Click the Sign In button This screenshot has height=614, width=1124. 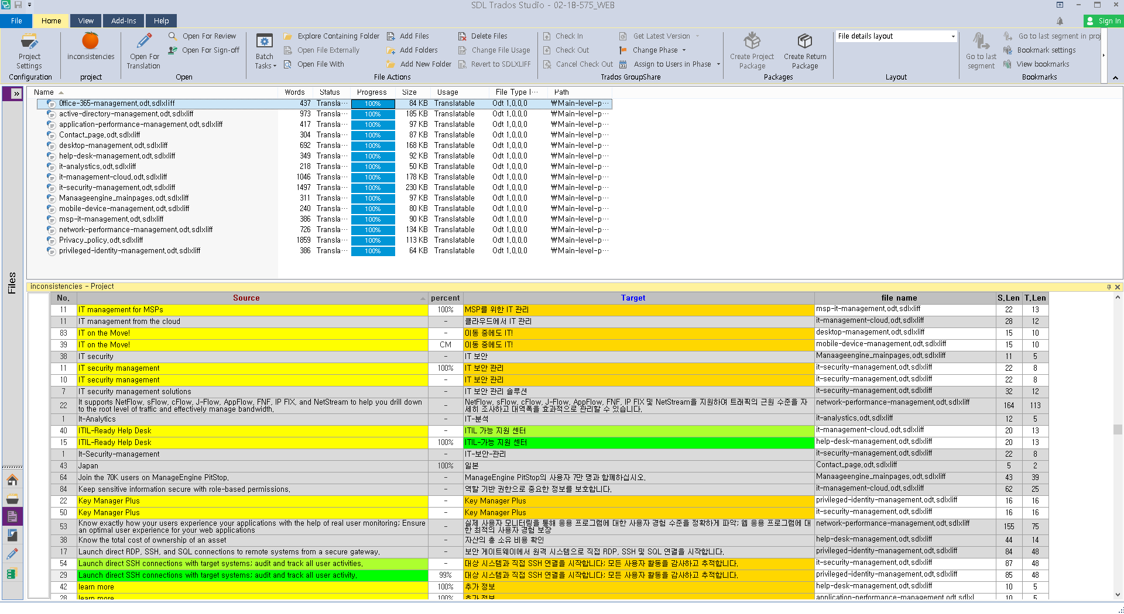pos(1104,21)
